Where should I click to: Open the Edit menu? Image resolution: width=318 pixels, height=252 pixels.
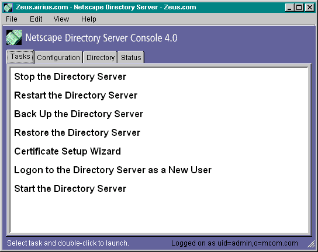coord(36,19)
